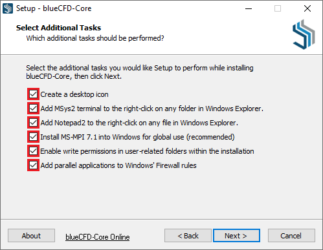Disable the Add Notepad2 to right-click checkbox
This screenshot has width=323, height=250.
[x=33, y=123]
